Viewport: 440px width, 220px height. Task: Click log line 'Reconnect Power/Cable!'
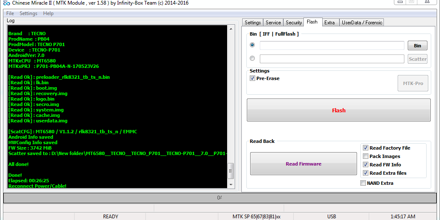coord(37,186)
